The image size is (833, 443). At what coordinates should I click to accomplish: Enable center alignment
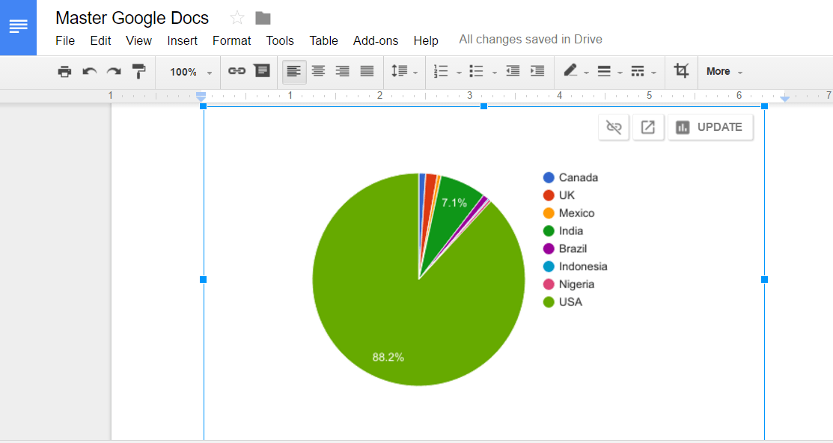[318, 72]
